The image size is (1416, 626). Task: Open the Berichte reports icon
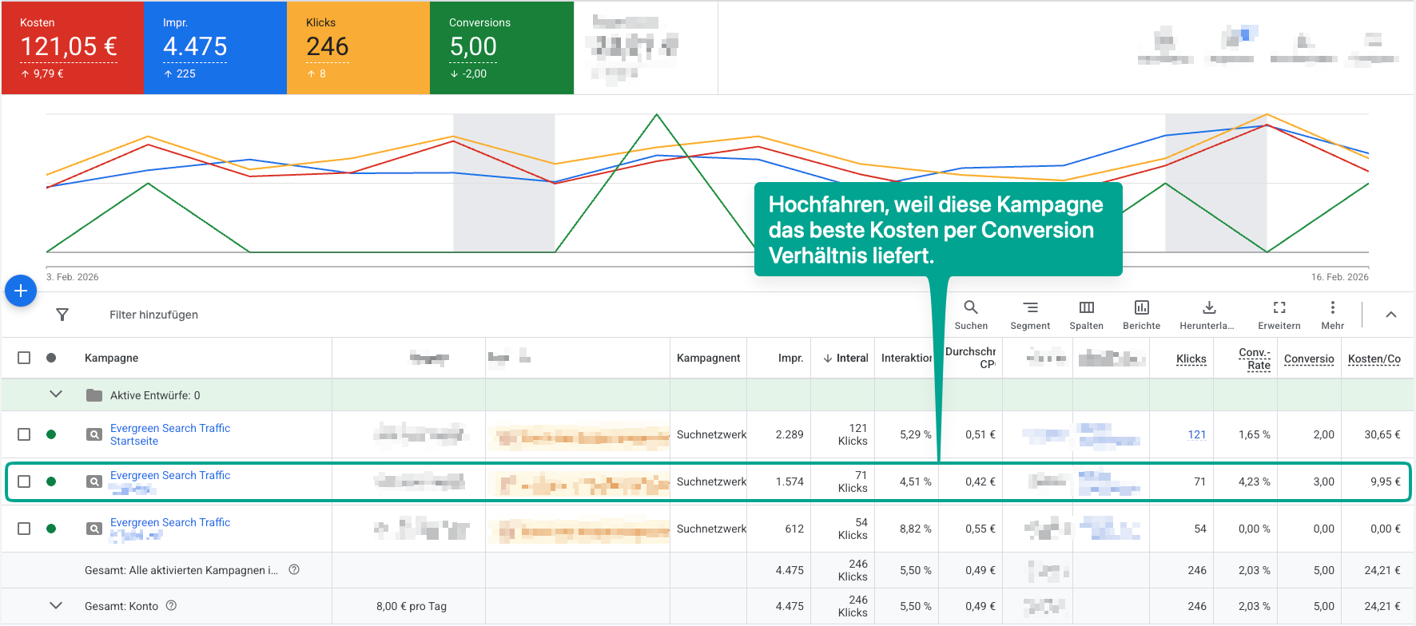click(1141, 315)
